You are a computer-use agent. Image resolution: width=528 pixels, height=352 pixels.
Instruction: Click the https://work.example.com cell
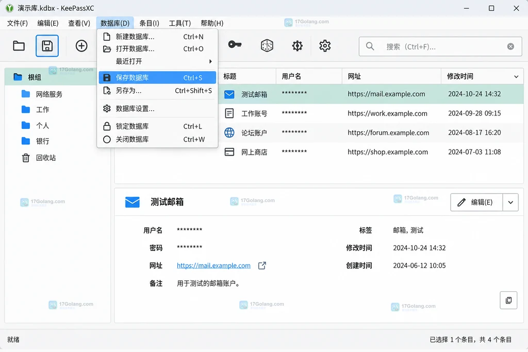tap(387, 113)
